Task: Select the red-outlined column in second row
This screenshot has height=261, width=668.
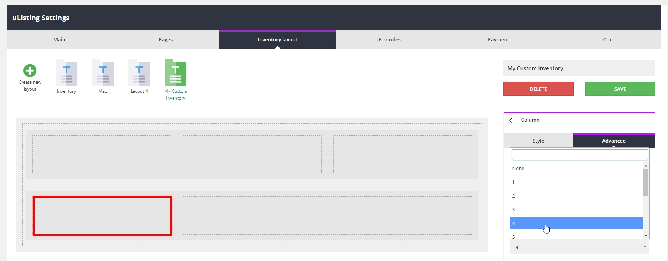Action: tap(102, 216)
